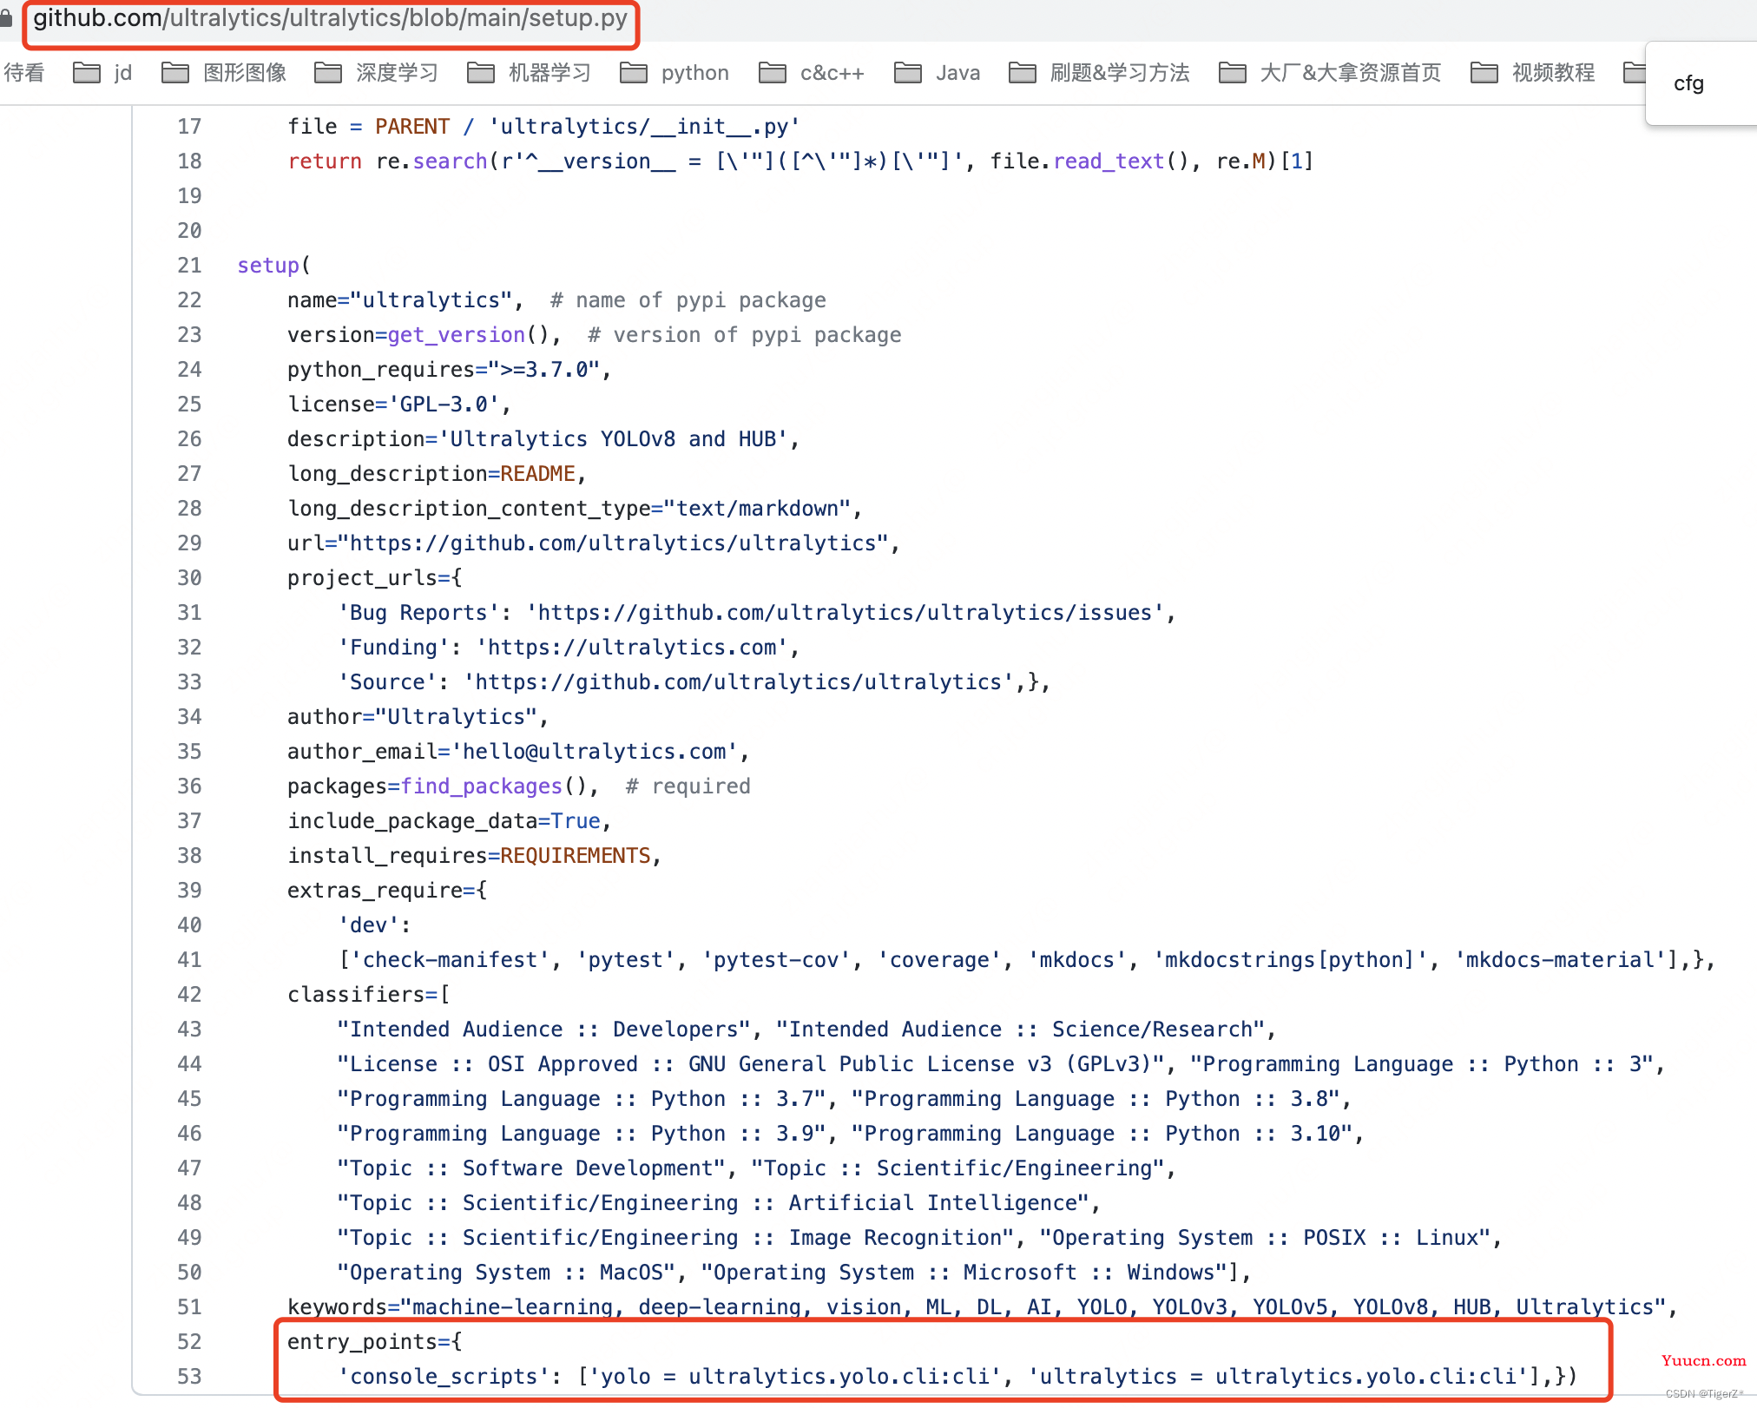Image resolution: width=1757 pixels, height=1408 pixels.
Task: Open the 待看 bookmark
Action: (23, 73)
